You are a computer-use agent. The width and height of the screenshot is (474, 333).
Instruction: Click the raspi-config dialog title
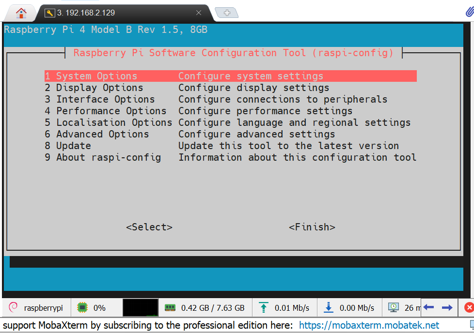pos(234,53)
